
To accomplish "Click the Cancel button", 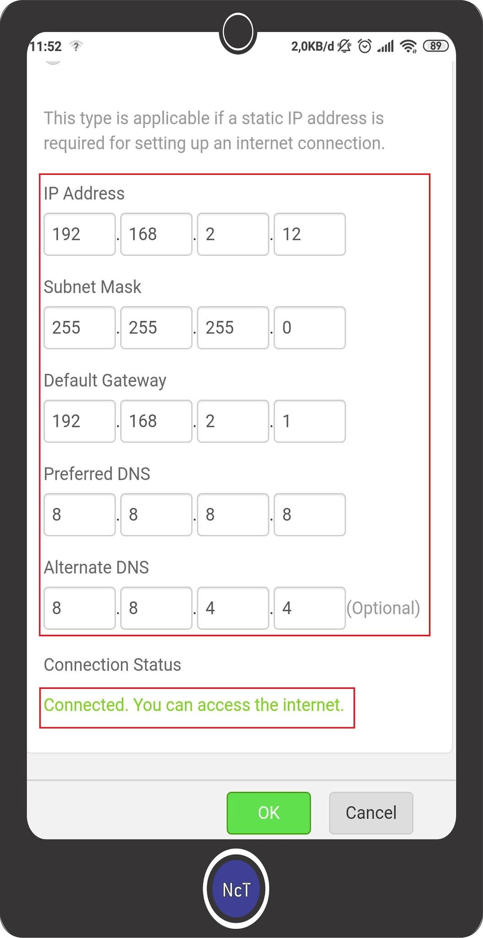I will click(371, 813).
